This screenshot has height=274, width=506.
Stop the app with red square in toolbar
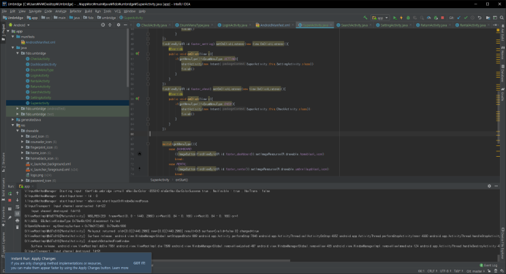click(x=443, y=18)
